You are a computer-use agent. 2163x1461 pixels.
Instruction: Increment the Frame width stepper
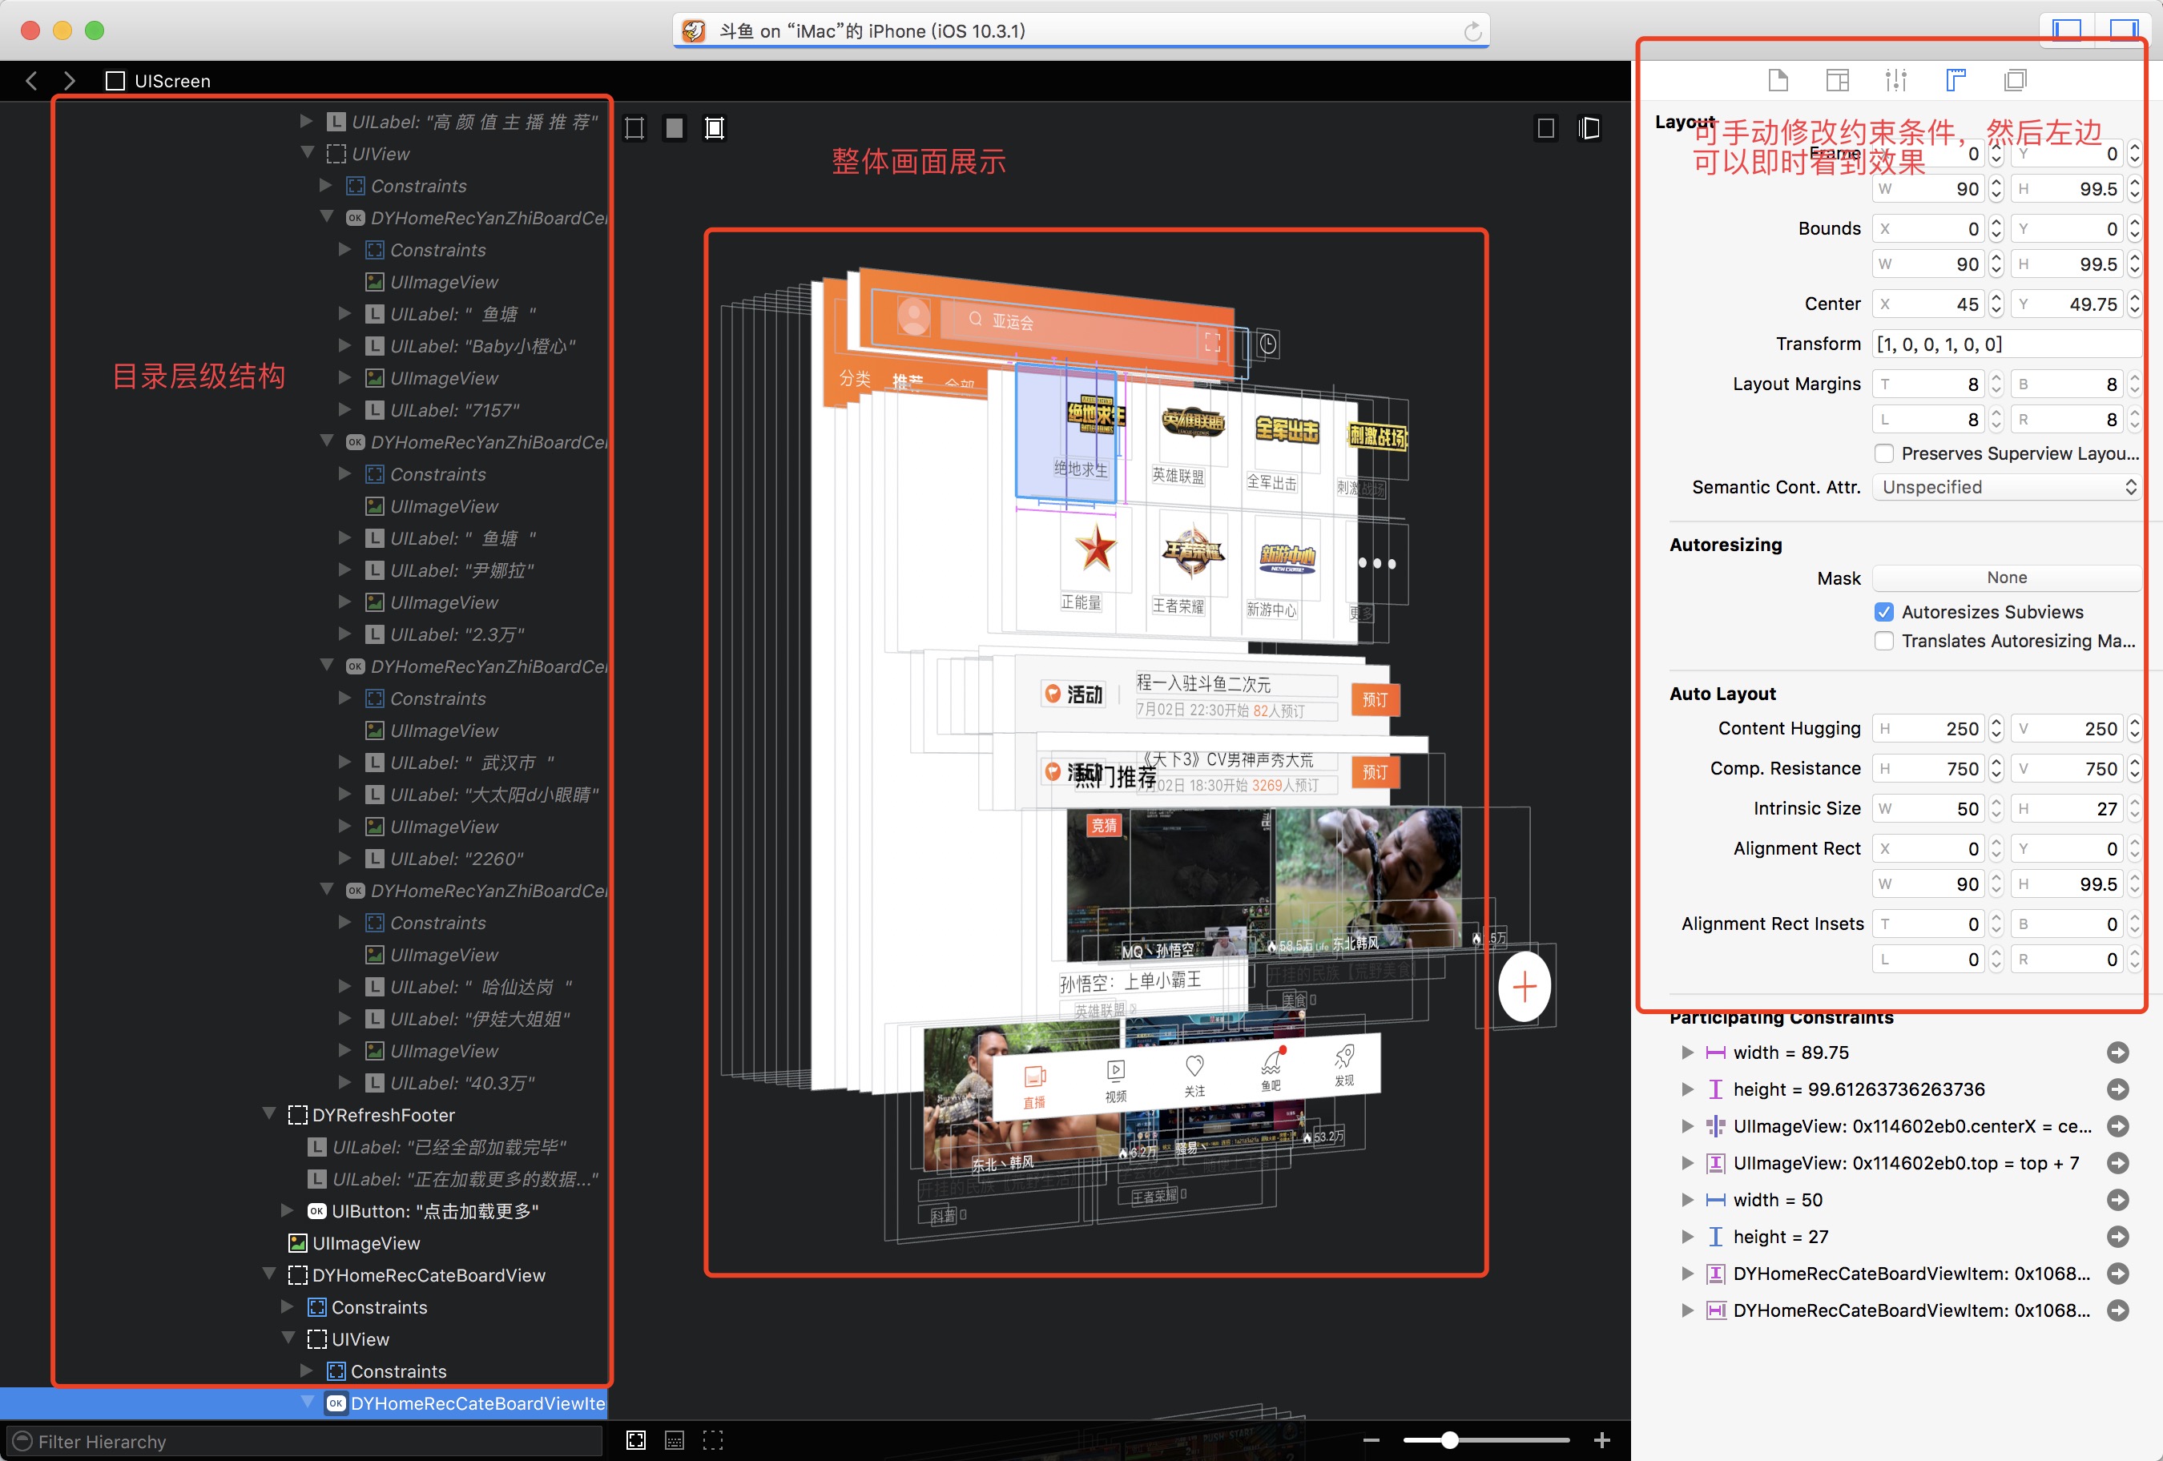point(1996,183)
